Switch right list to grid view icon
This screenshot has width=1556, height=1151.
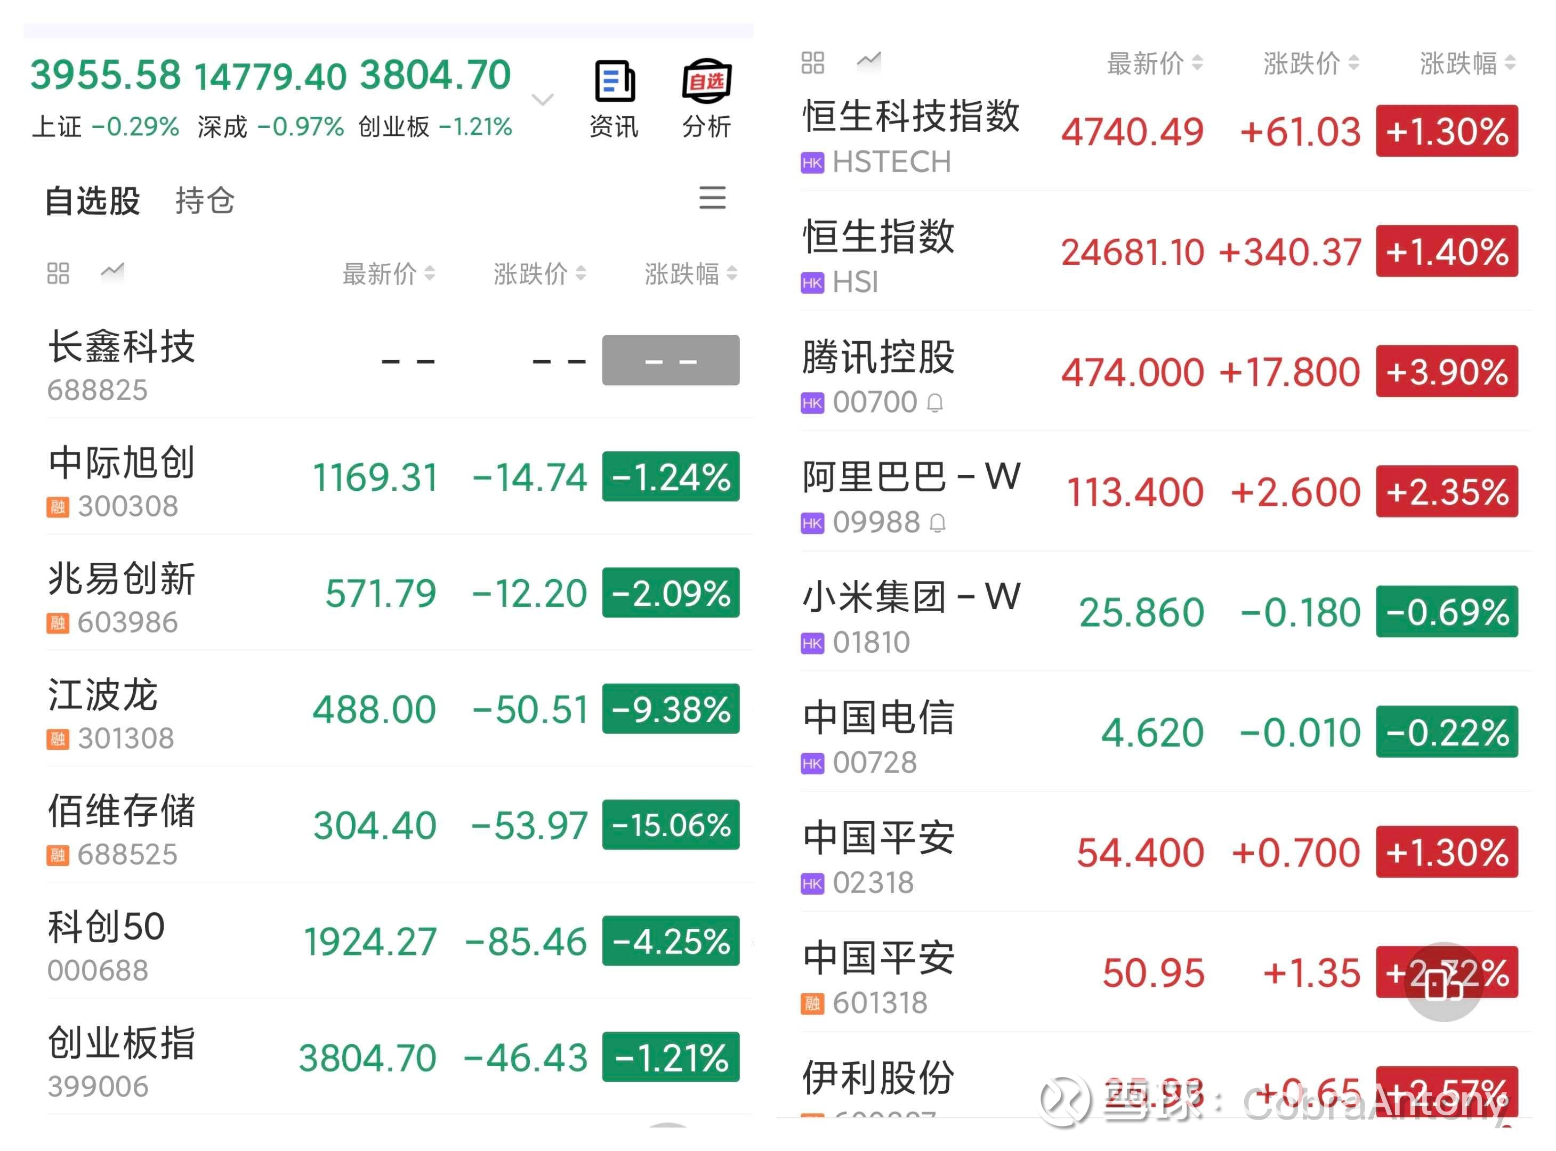click(812, 63)
